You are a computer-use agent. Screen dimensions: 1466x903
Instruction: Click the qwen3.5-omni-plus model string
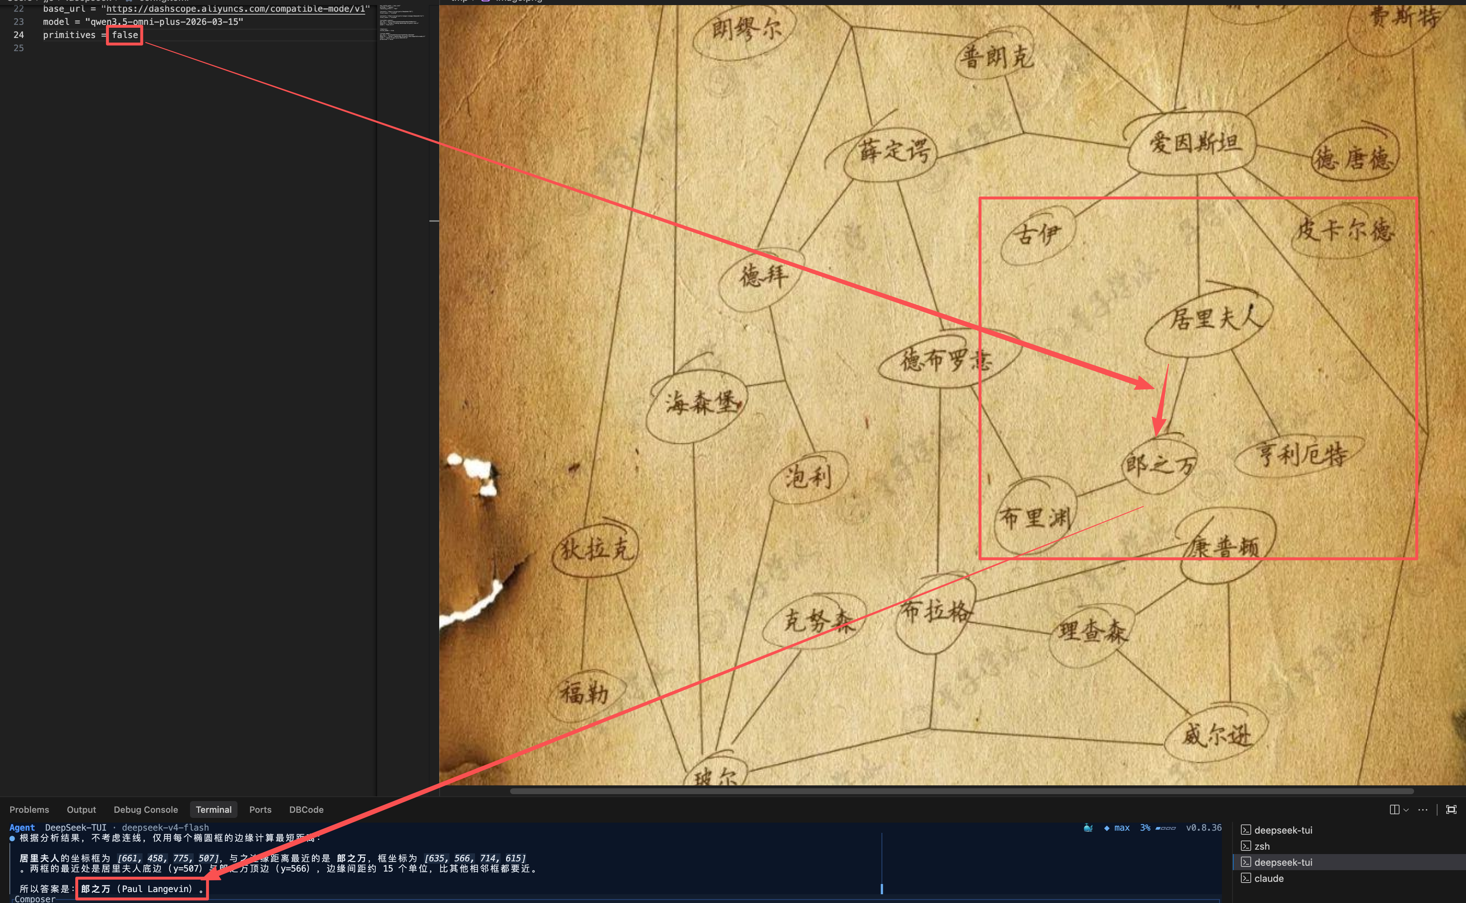(x=164, y=22)
